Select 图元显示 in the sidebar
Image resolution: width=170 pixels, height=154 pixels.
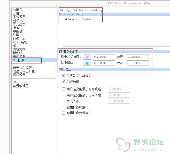click(x=19, y=24)
